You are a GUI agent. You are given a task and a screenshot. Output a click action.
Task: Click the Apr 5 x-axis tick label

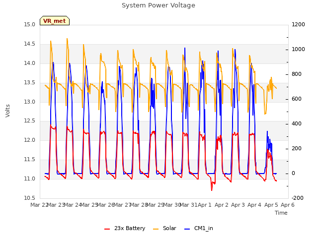pos(271,205)
